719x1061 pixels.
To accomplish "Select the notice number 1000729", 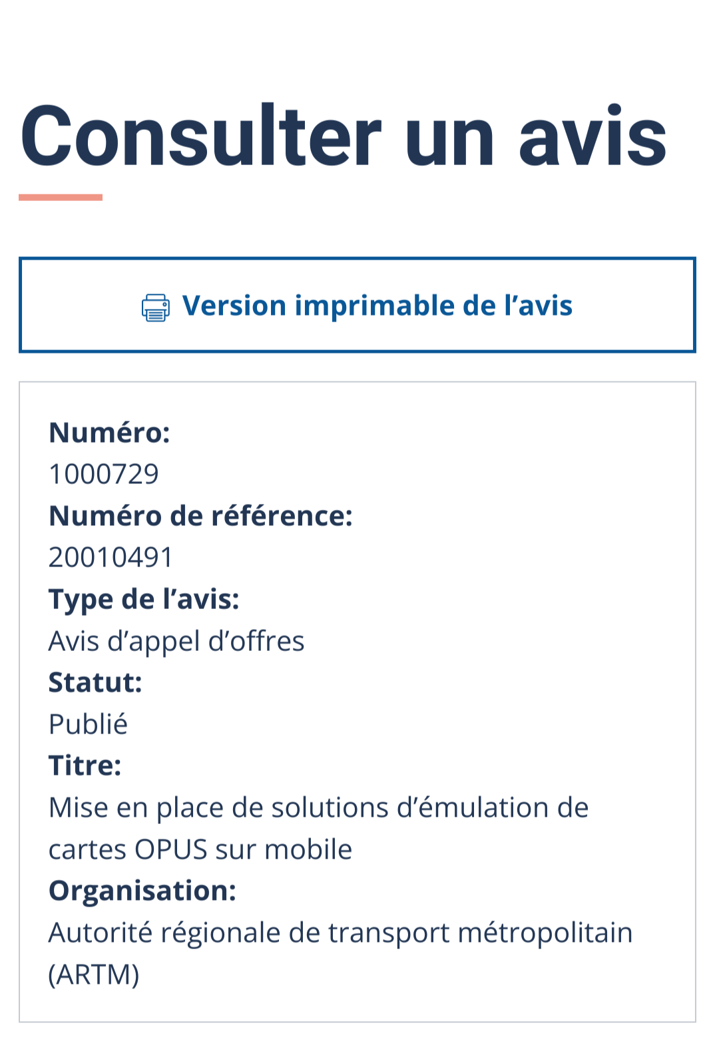I will click(x=104, y=475).
